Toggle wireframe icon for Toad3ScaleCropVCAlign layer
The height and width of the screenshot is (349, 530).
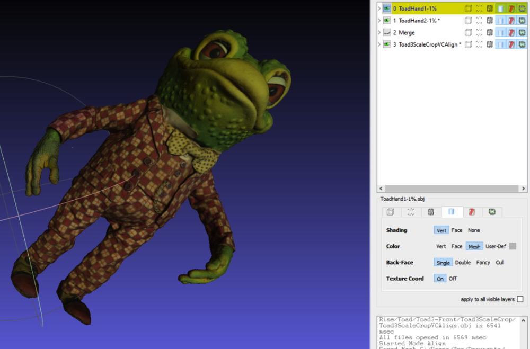tap(490, 44)
